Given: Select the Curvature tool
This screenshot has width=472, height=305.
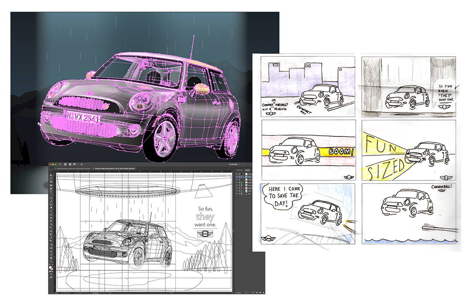Looking at the screenshot, I should [51, 189].
